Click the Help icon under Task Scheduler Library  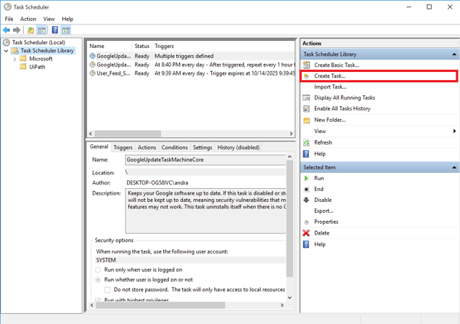[x=306, y=154]
